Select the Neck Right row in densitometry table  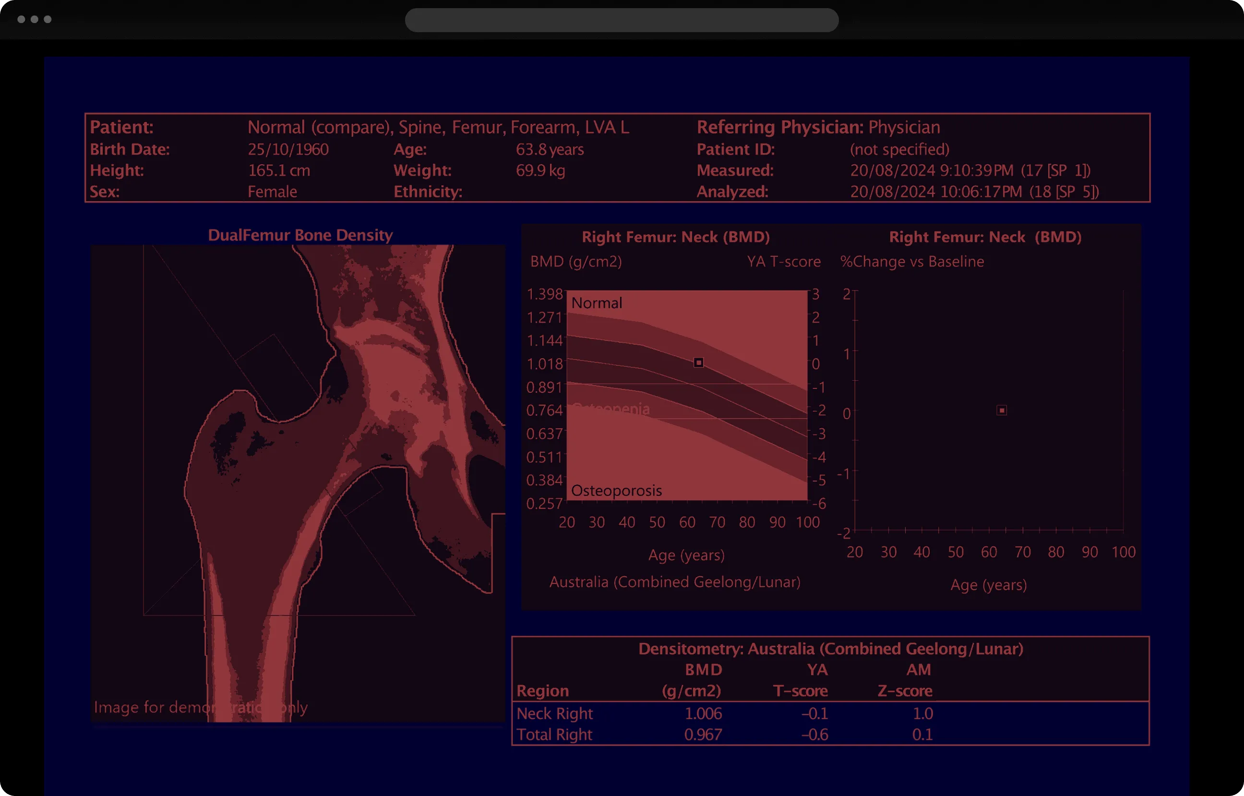[830, 713]
